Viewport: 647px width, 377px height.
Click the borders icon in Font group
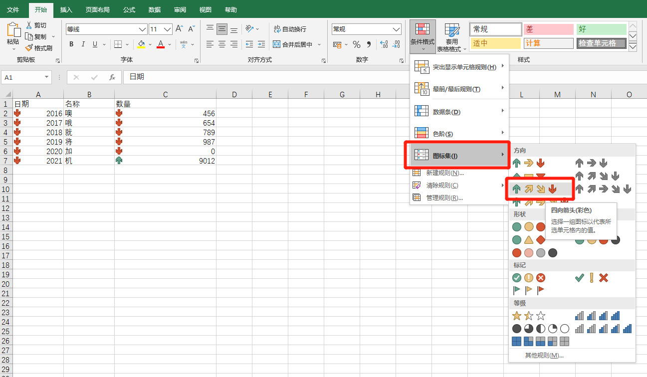pyautogui.click(x=118, y=44)
